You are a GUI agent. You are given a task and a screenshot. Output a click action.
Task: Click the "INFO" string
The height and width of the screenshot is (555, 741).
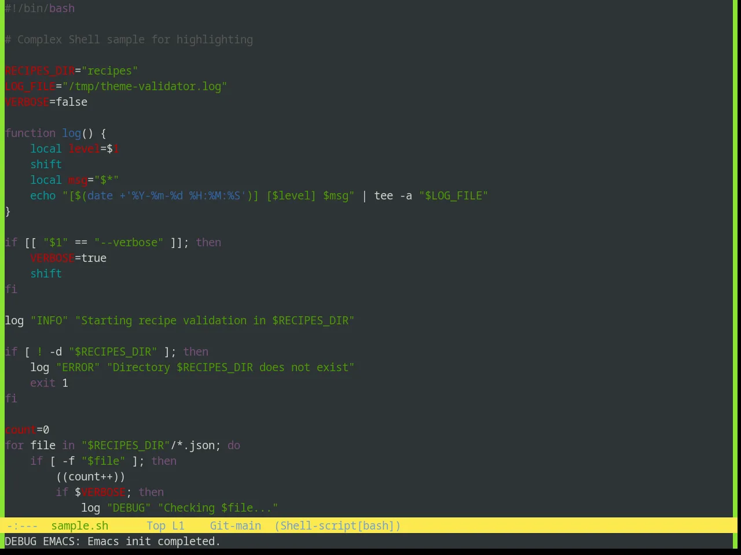pos(49,320)
